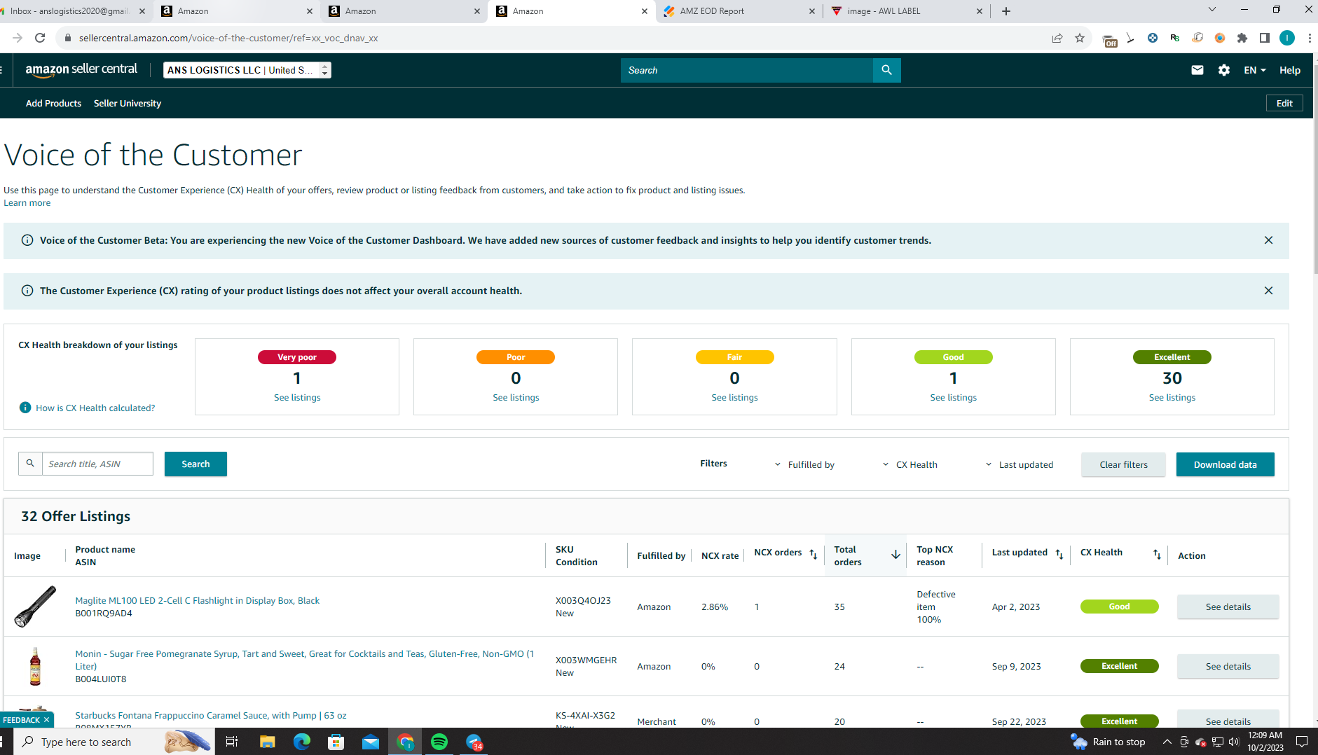Open the Chrome tab search chevron
The width and height of the screenshot is (1318, 755).
(x=1212, y=10)
